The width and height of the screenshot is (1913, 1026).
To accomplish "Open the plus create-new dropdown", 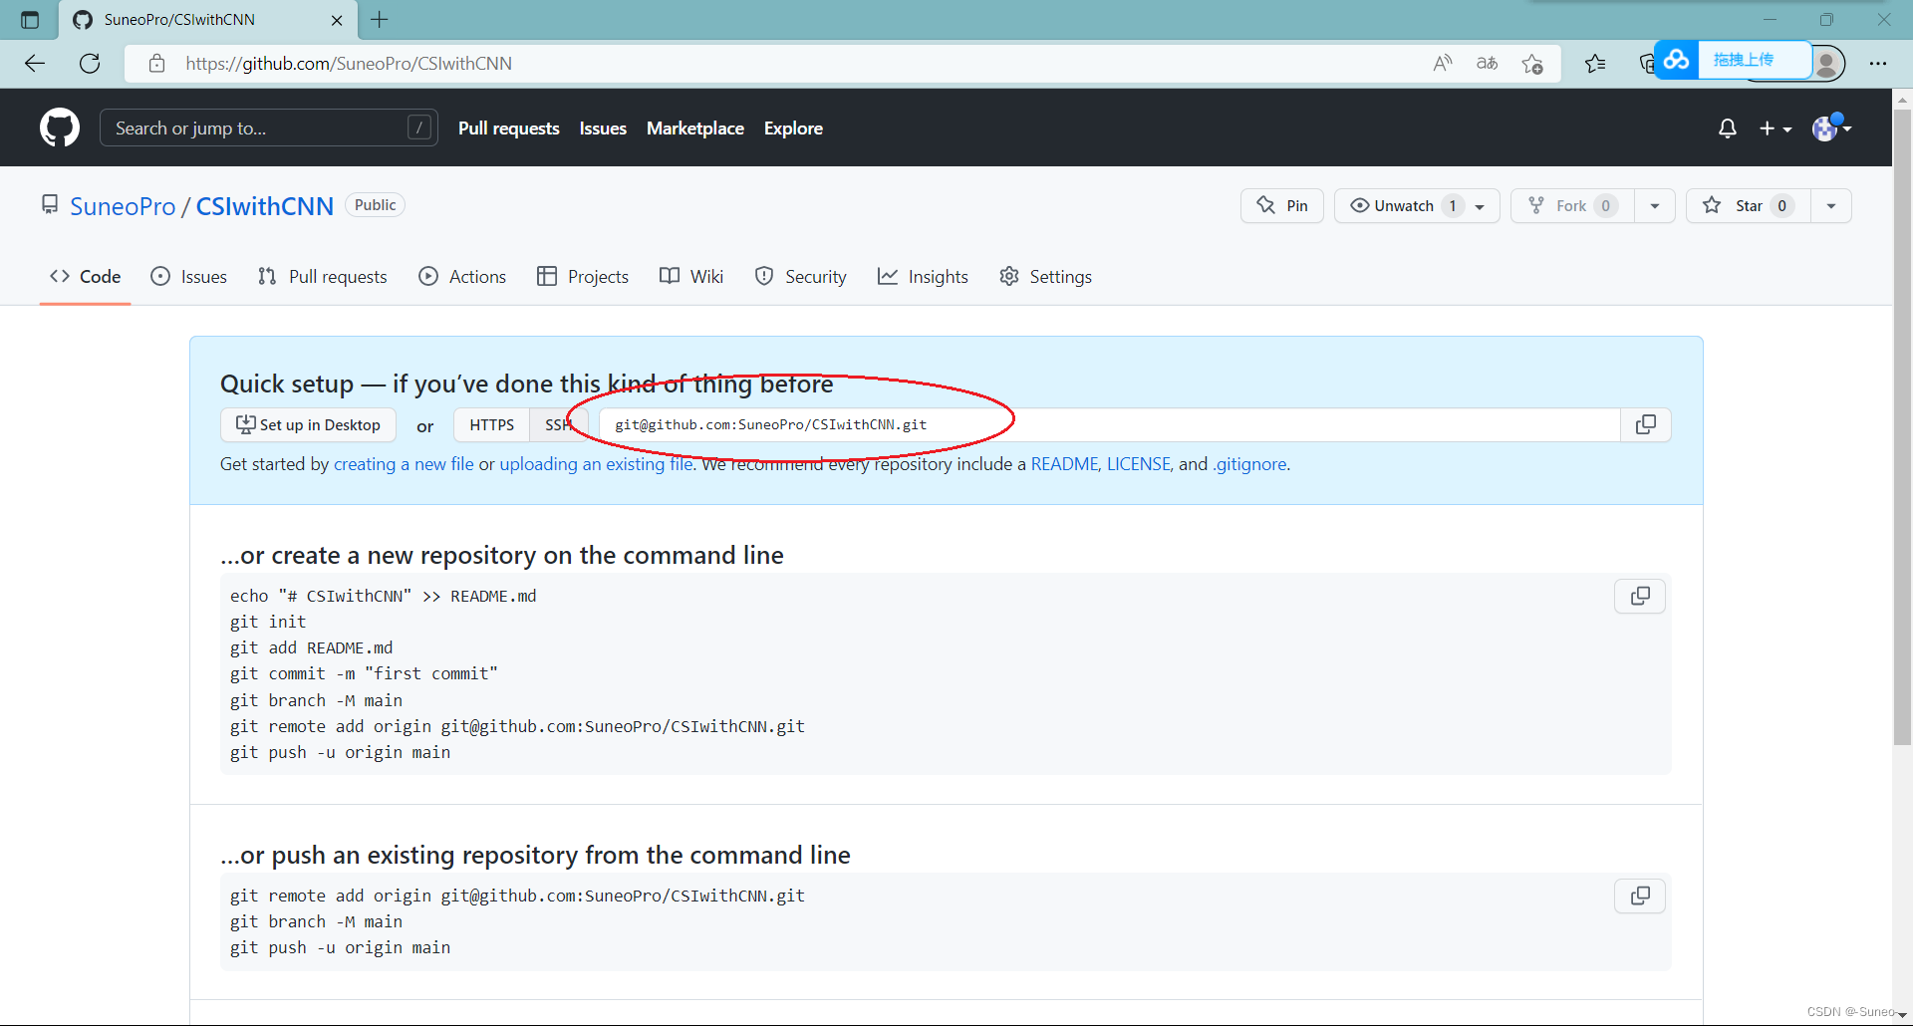I will 1776,128.
